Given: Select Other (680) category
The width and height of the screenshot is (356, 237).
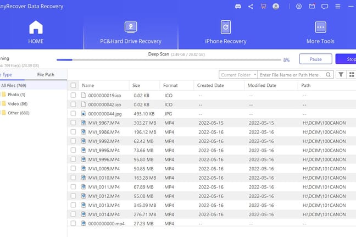Looking at the screenshot, I should (18, 113).
